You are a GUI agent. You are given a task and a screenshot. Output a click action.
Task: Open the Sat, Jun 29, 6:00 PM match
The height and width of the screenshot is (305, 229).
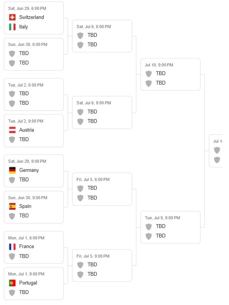point(34,18)
